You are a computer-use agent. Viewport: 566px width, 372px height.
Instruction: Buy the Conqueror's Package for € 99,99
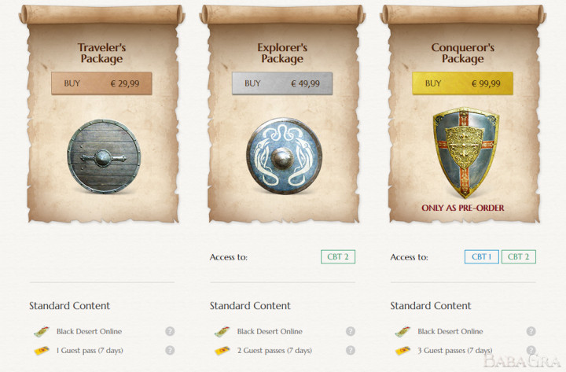coord(462,83)
